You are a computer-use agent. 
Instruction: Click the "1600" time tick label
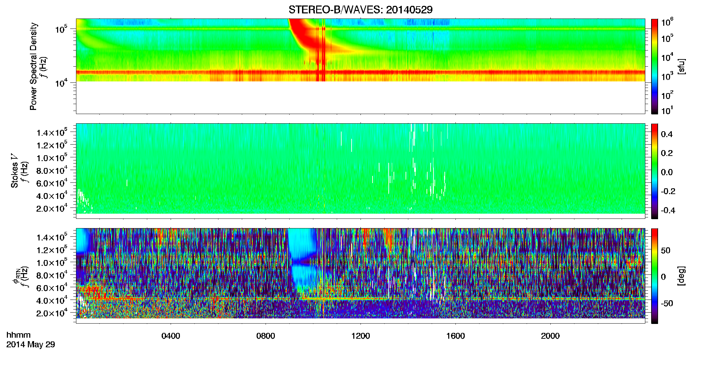[455, 336]
